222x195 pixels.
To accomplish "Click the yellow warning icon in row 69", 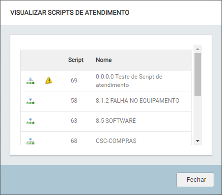I will 49,81.
